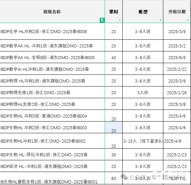The height and width of the screenshot is (185, 191).
Task: Select cell IBDP生物HL 冲刺2班-徐汇OMO-2025春IB003
Action: coord(52,128)
